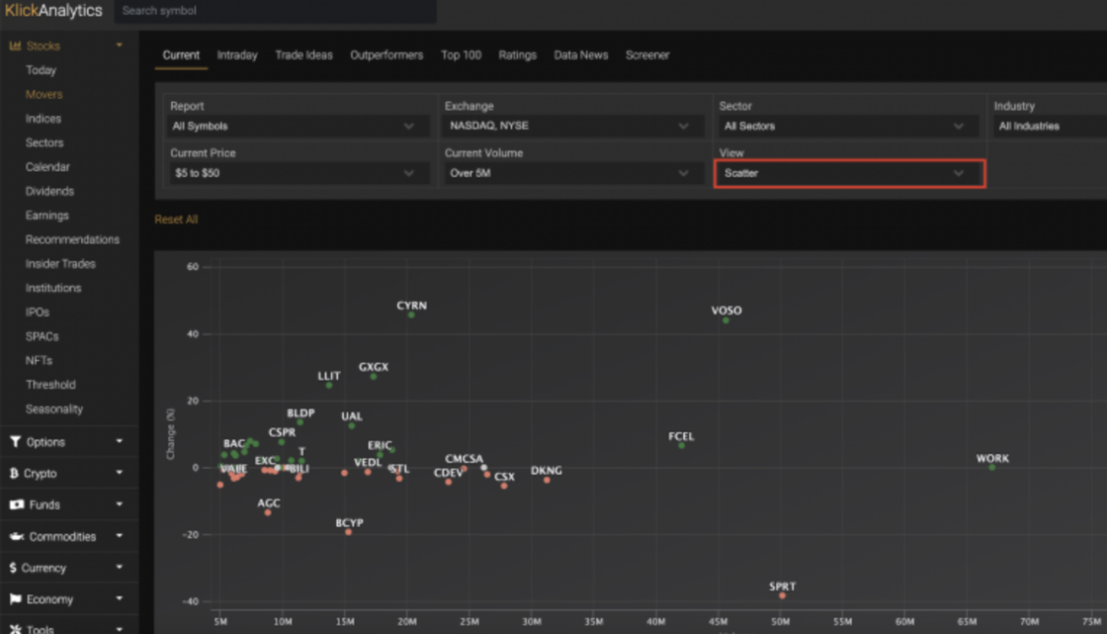This screenshot has height=634, width=1107.
Task: Switch to the Intraday tab
Action: coord(237,55)
